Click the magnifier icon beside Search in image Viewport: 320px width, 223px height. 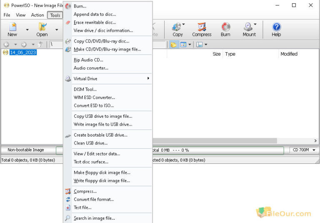tap(68, 218)
